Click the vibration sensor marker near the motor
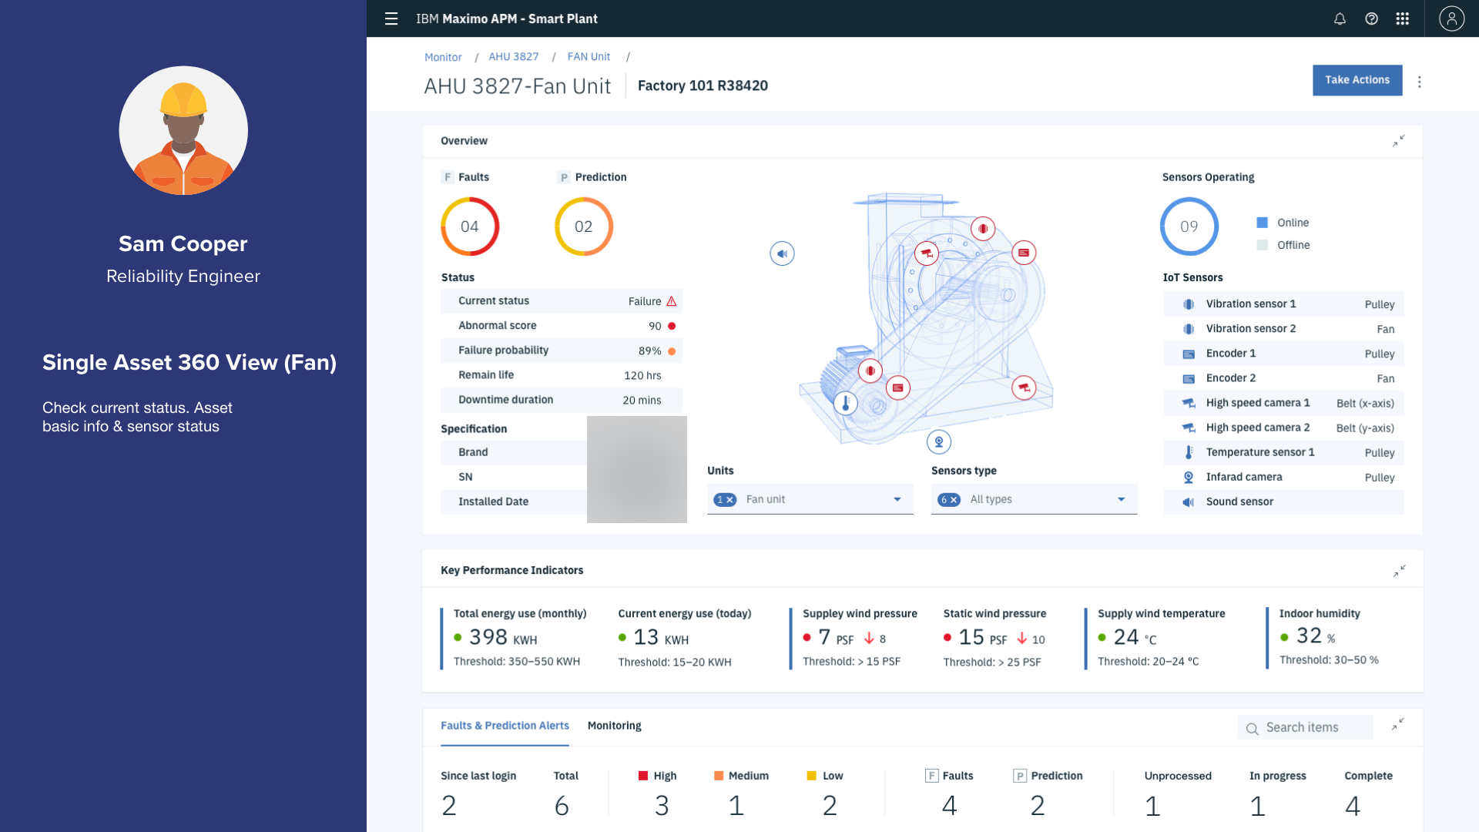The image size is (1479, 832). click(870, 371)
